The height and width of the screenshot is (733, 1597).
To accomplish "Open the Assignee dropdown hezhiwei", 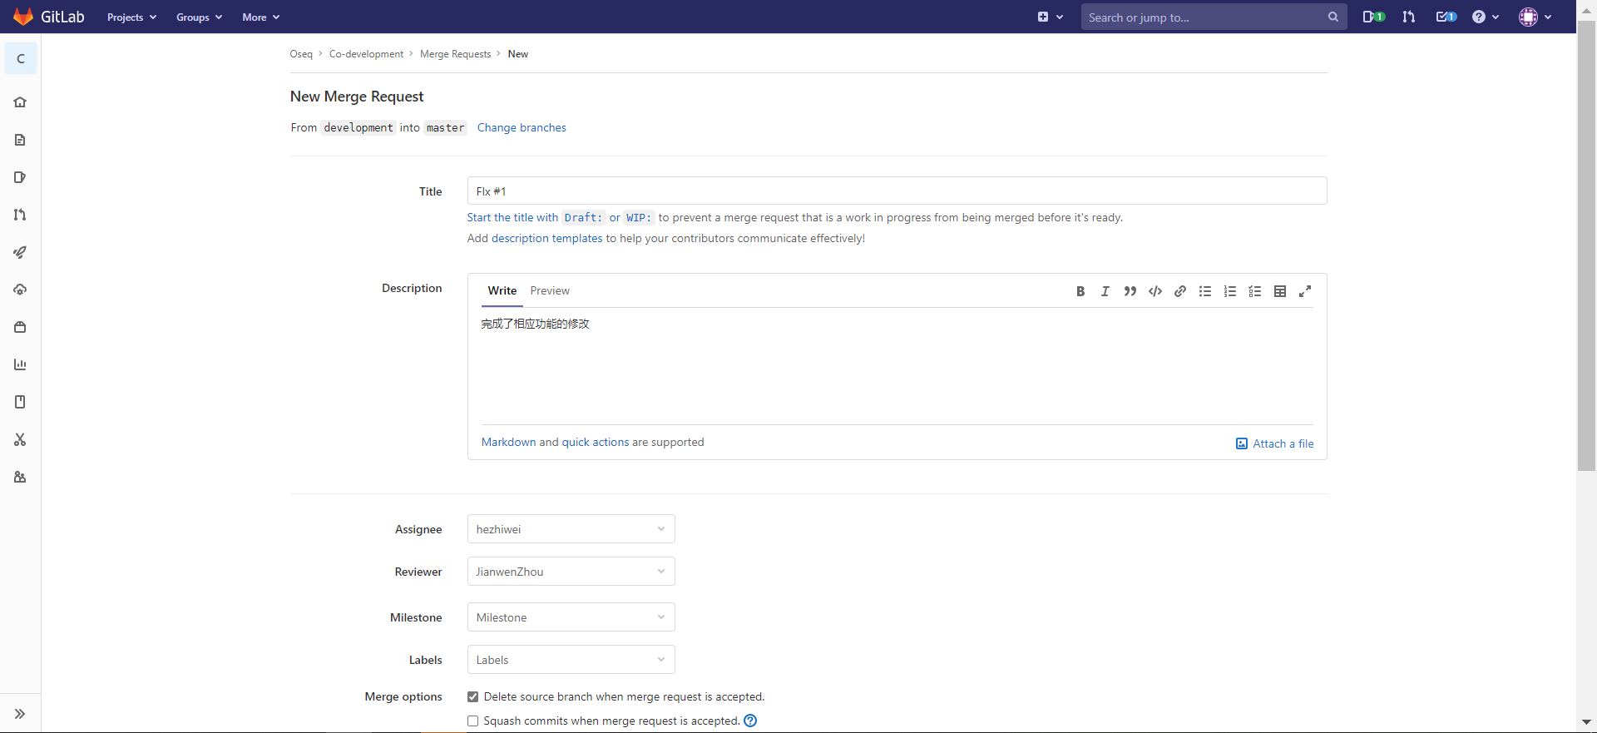I will click(x=571, y=529).
